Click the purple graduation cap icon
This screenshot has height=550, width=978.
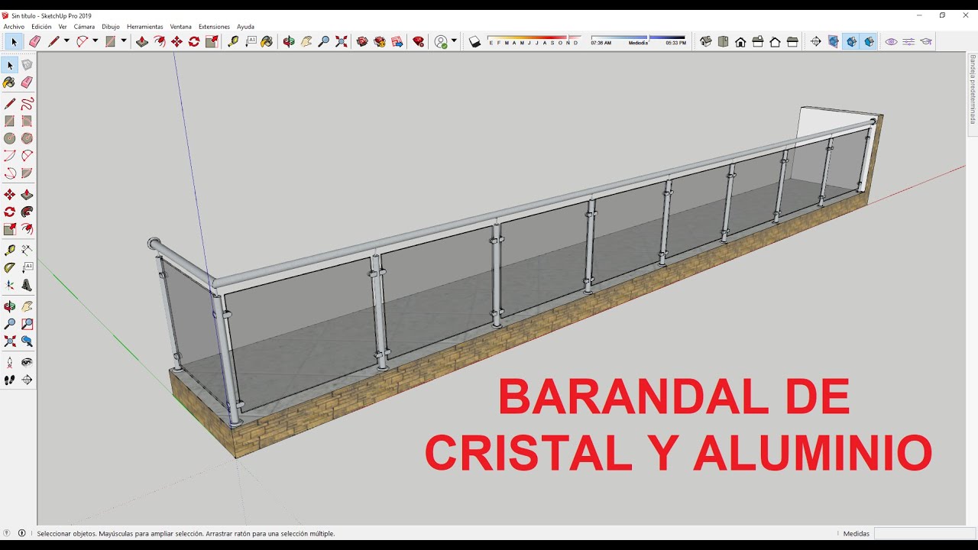coord(926,41)
